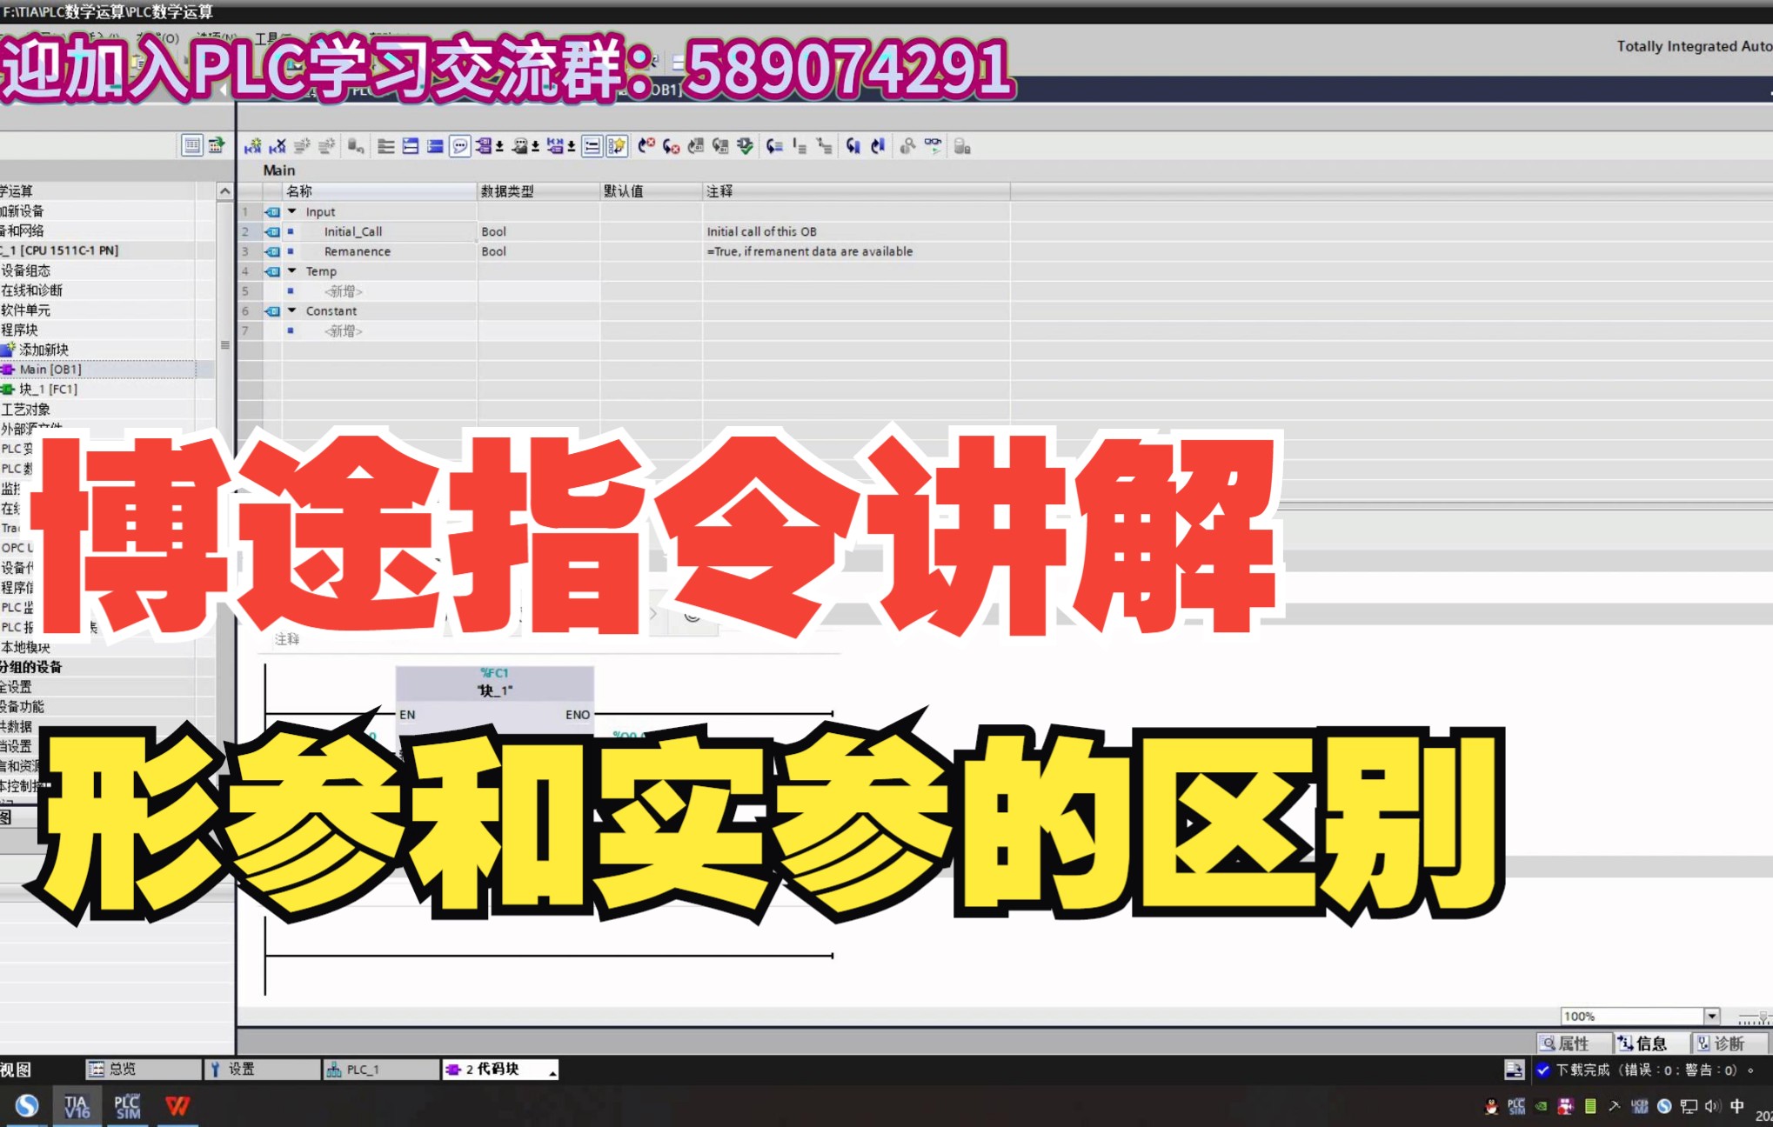Click the Insert network toolbar icon
This screenshot has height=1127, width=1773.
tap(252, 146)
